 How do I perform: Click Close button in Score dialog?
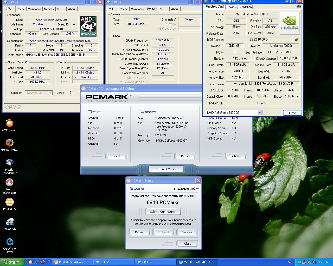coord(188,244)
